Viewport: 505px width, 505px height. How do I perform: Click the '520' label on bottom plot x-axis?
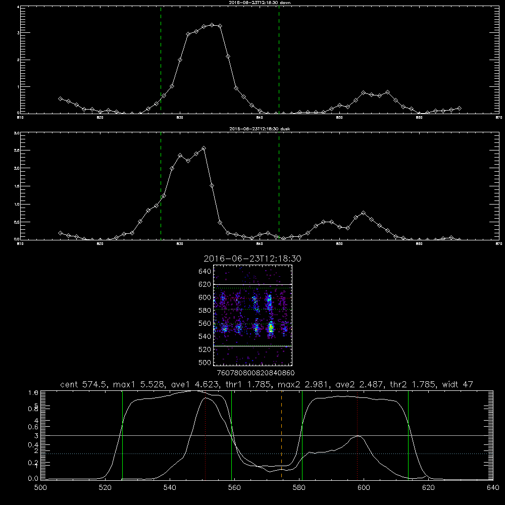click(x=106, y=488)
